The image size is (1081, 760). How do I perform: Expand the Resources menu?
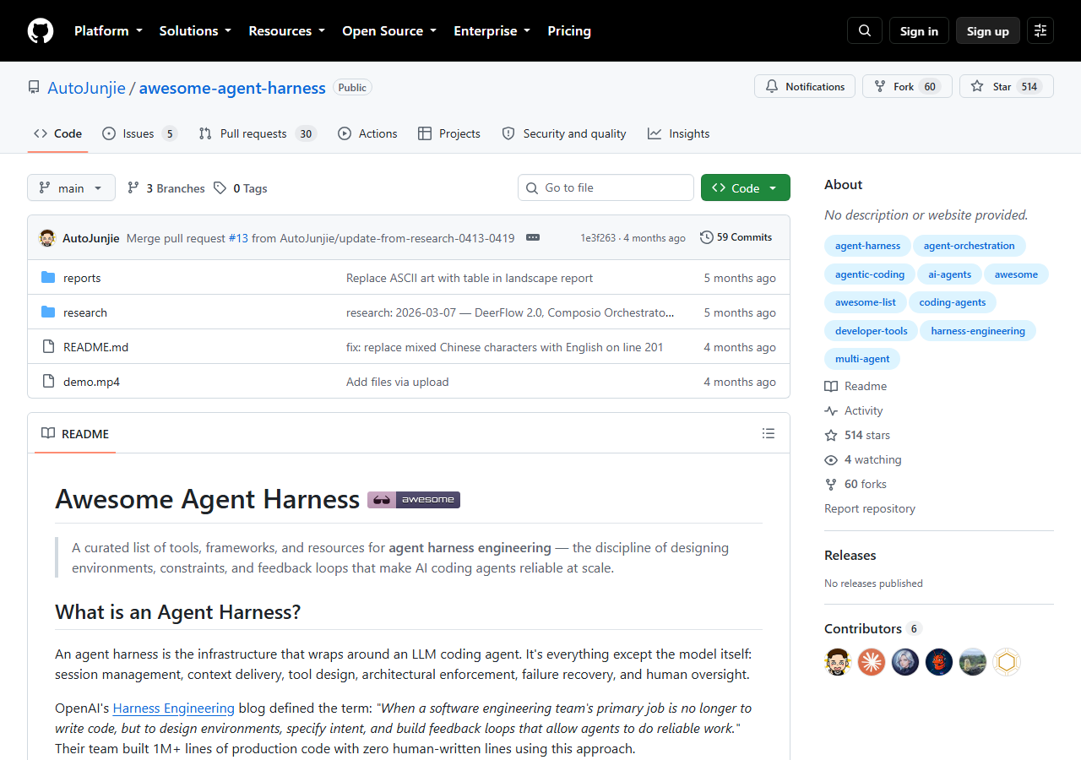[x=286, y=30]
